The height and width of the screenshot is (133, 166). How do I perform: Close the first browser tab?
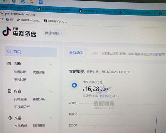pos(33,9)
